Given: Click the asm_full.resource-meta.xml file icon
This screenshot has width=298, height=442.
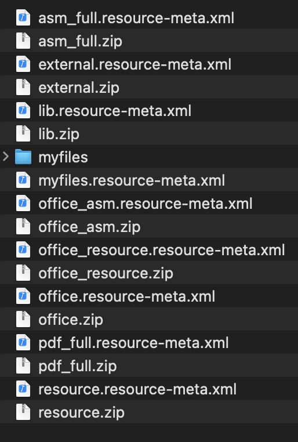Looking at the screenshot, I should 23,18.
